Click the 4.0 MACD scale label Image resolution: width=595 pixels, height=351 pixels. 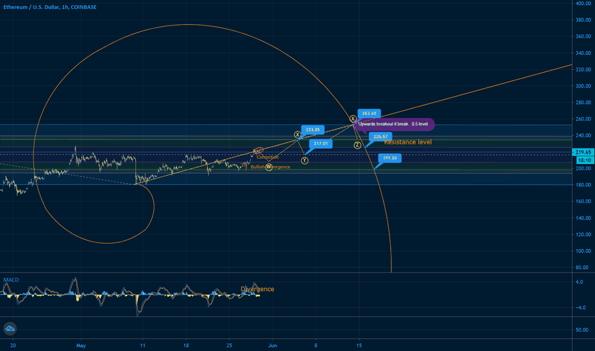tap(580, 282)
